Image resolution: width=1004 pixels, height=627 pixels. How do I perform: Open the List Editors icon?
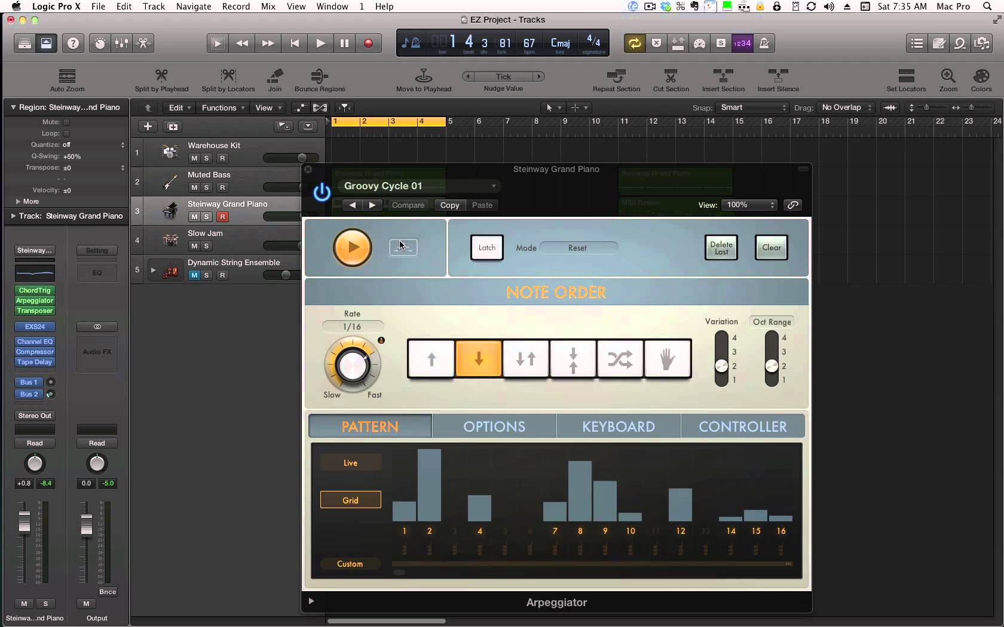tap(917, 43)
